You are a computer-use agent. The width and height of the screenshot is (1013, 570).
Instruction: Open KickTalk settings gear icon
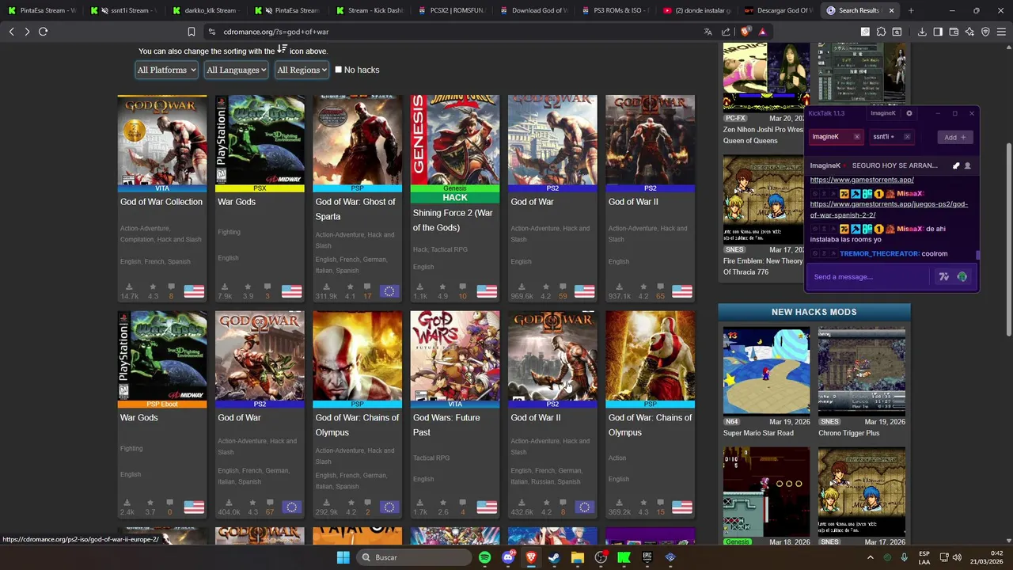click(909, 113)
